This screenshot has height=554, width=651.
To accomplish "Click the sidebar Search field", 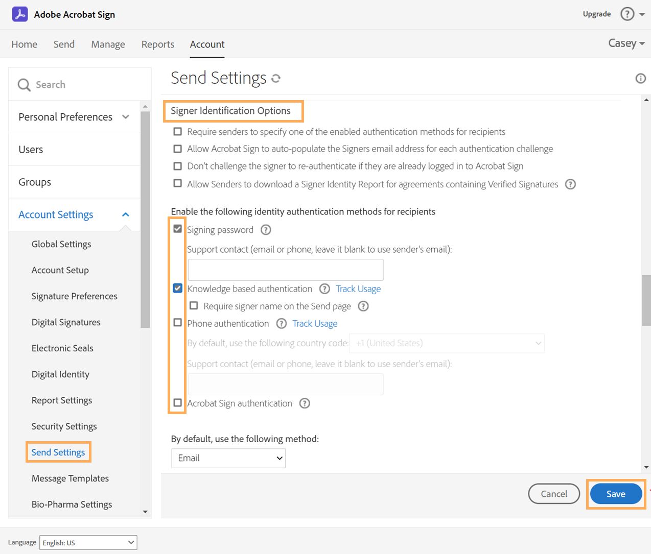I will tap(80, 84).
